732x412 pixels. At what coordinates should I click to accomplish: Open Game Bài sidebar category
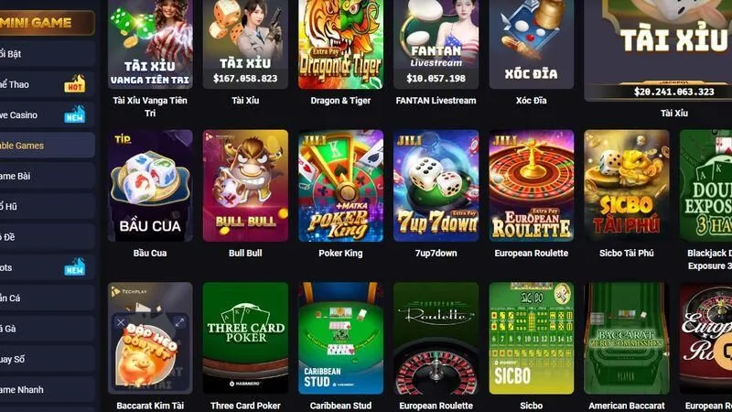tap(48, 176)
